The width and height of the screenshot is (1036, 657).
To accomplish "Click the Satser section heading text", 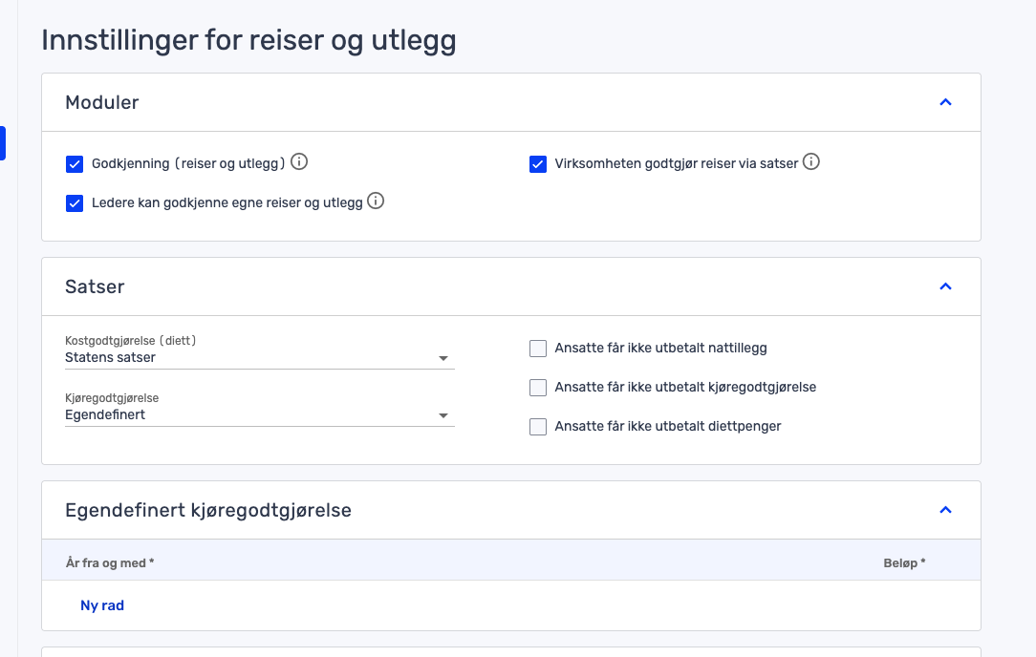I will 95,286.
